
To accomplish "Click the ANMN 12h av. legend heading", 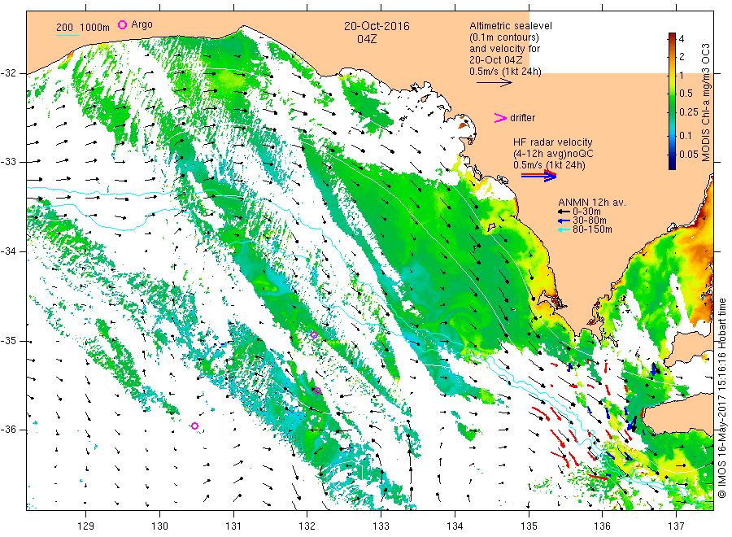I will (592, 203).
